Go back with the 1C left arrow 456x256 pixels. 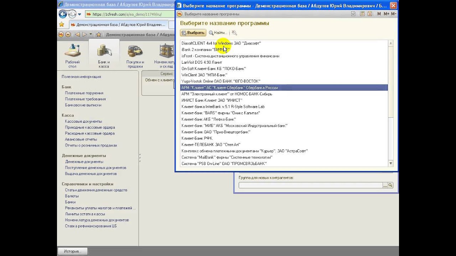point(77,34)
